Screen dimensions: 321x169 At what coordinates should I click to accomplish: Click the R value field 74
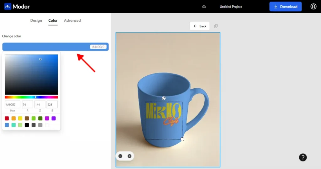(28, 104)
